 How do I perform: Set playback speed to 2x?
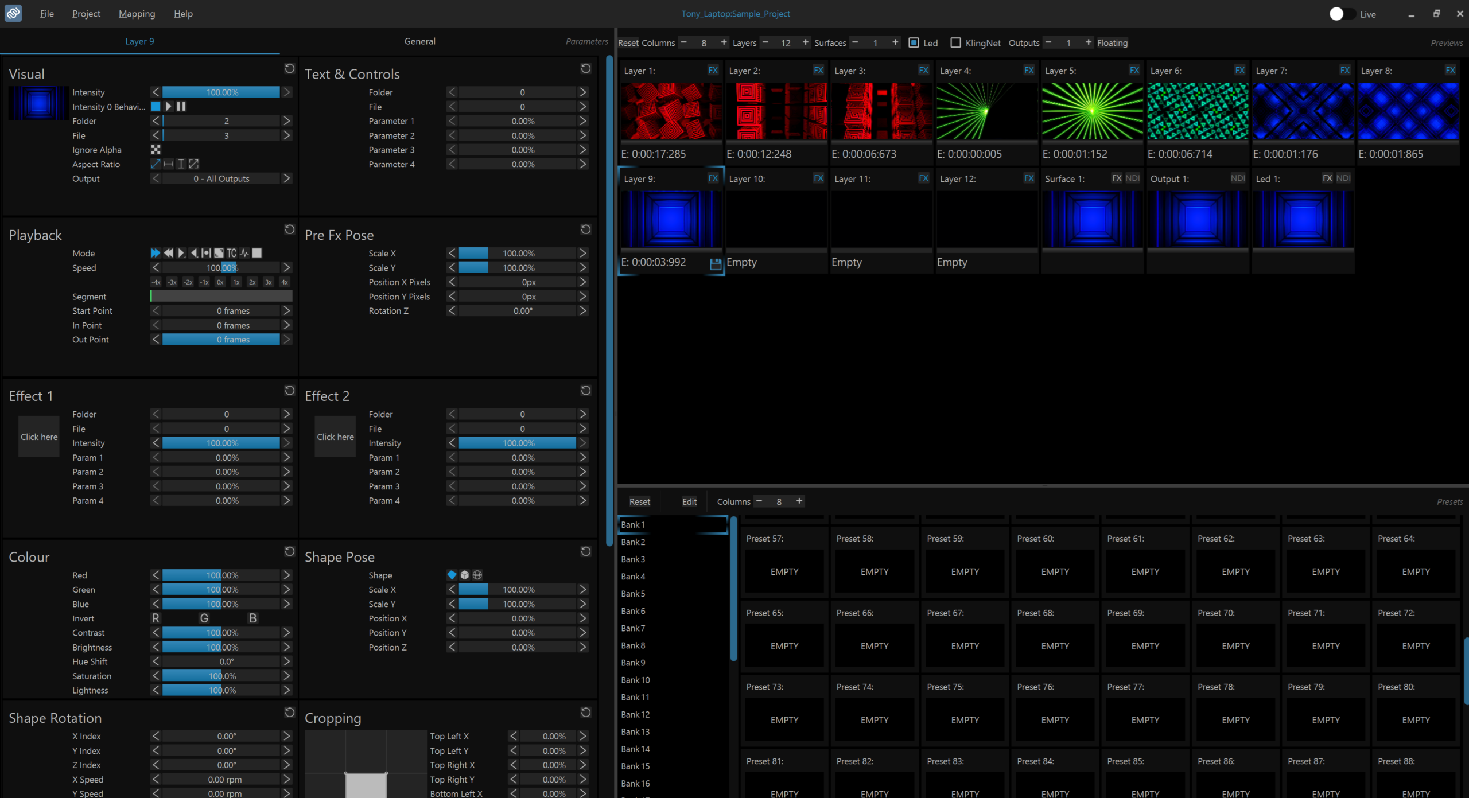coord(252,282)
